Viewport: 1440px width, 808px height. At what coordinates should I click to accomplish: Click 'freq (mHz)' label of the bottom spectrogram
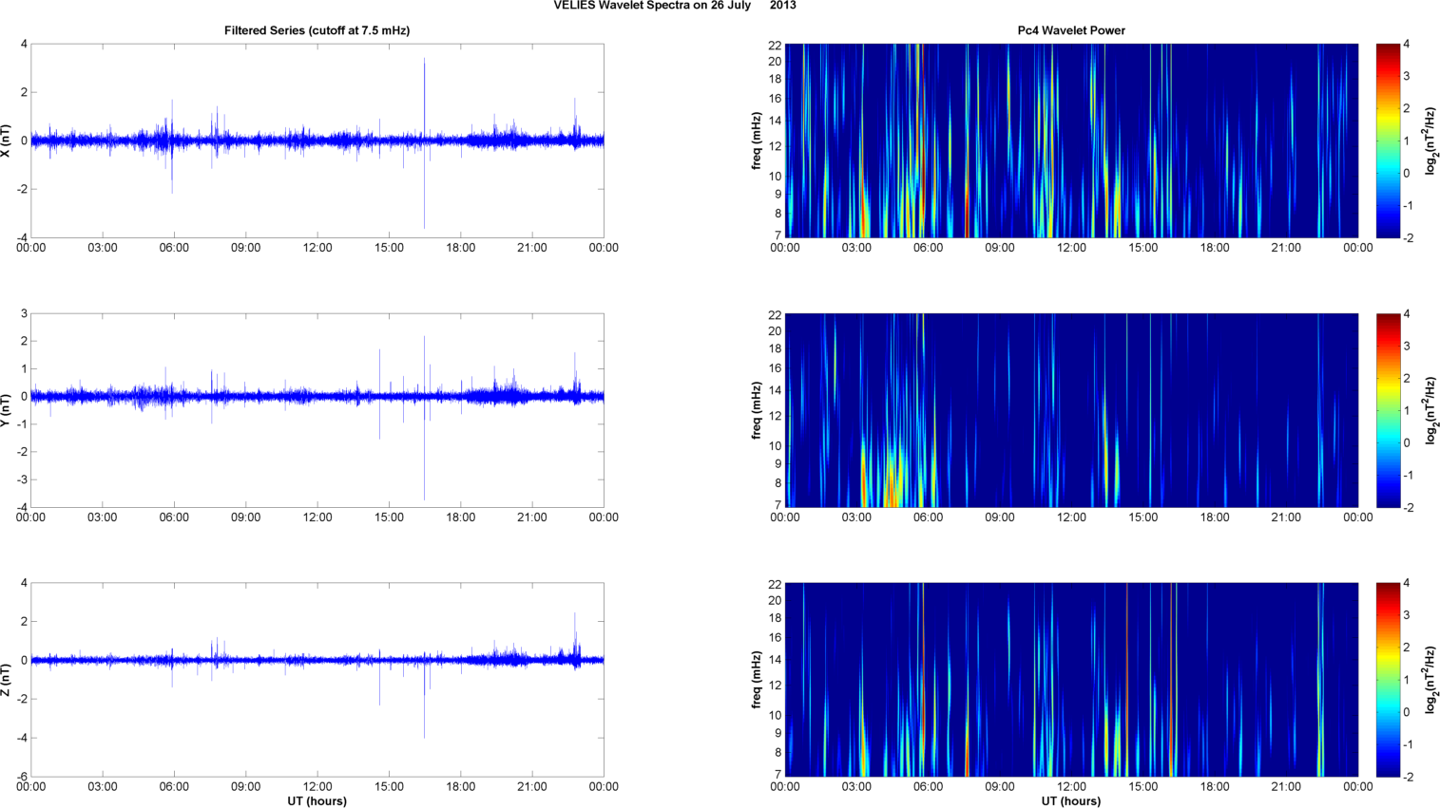757,680
